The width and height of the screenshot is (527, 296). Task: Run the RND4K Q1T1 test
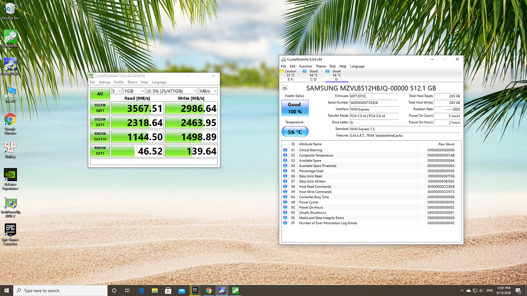point(100,150)
